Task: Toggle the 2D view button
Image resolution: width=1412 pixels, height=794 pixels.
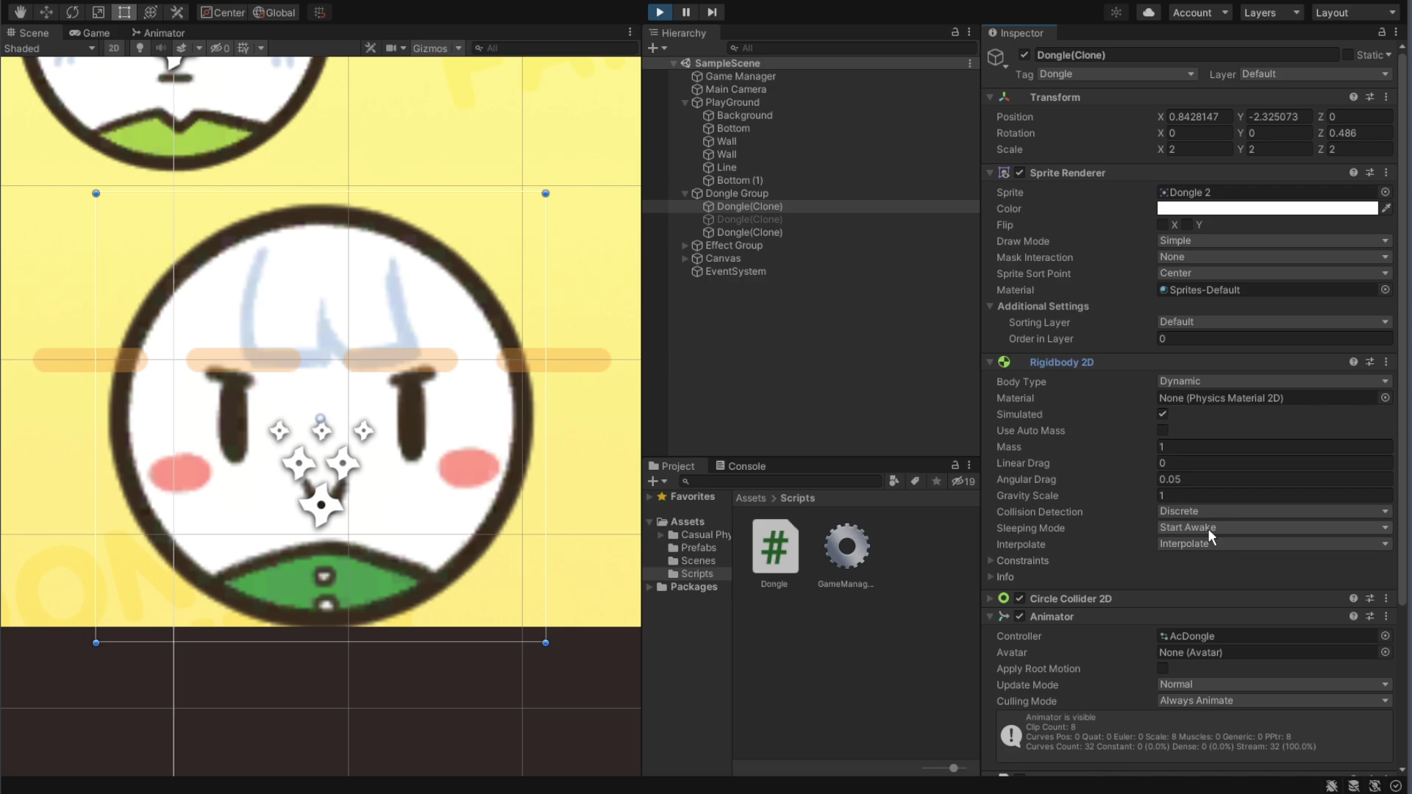Action: pos(113,48)
